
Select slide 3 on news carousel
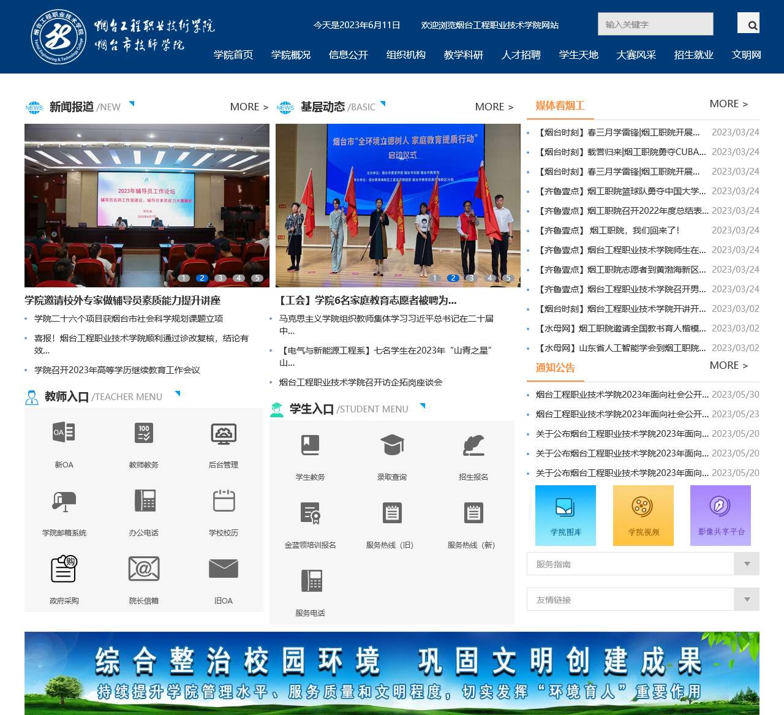coord(221,278)
